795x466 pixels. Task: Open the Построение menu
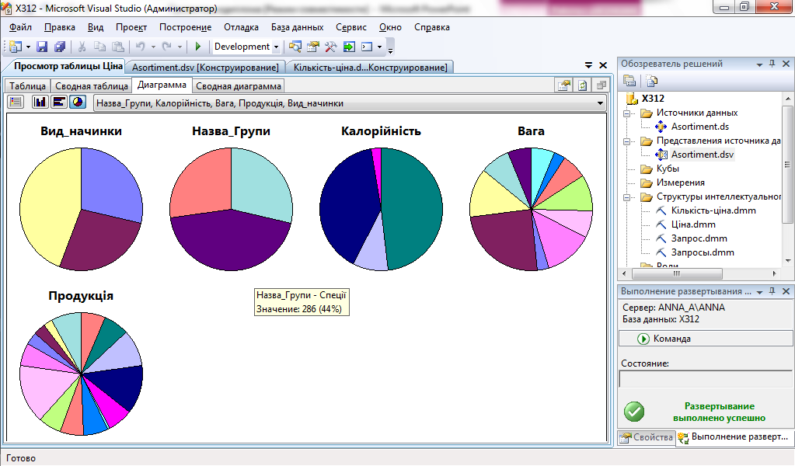point(185,27)
